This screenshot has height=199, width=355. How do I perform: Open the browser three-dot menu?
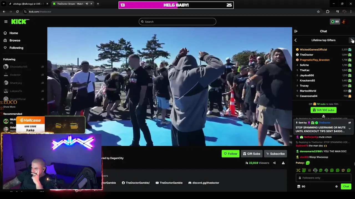tap(351, 12)
